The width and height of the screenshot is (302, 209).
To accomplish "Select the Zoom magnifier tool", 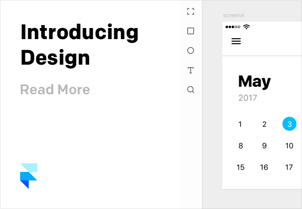I will point(191,90).
